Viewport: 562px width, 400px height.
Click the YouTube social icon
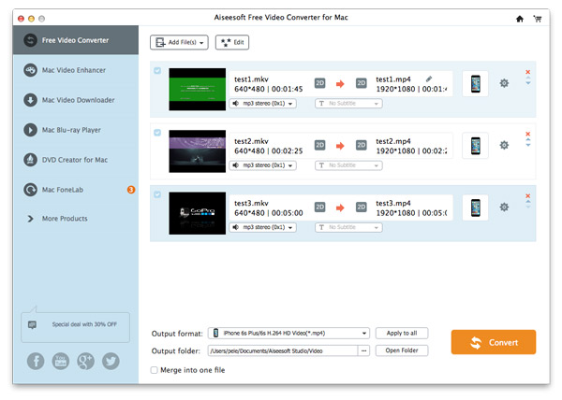point(61,361)
